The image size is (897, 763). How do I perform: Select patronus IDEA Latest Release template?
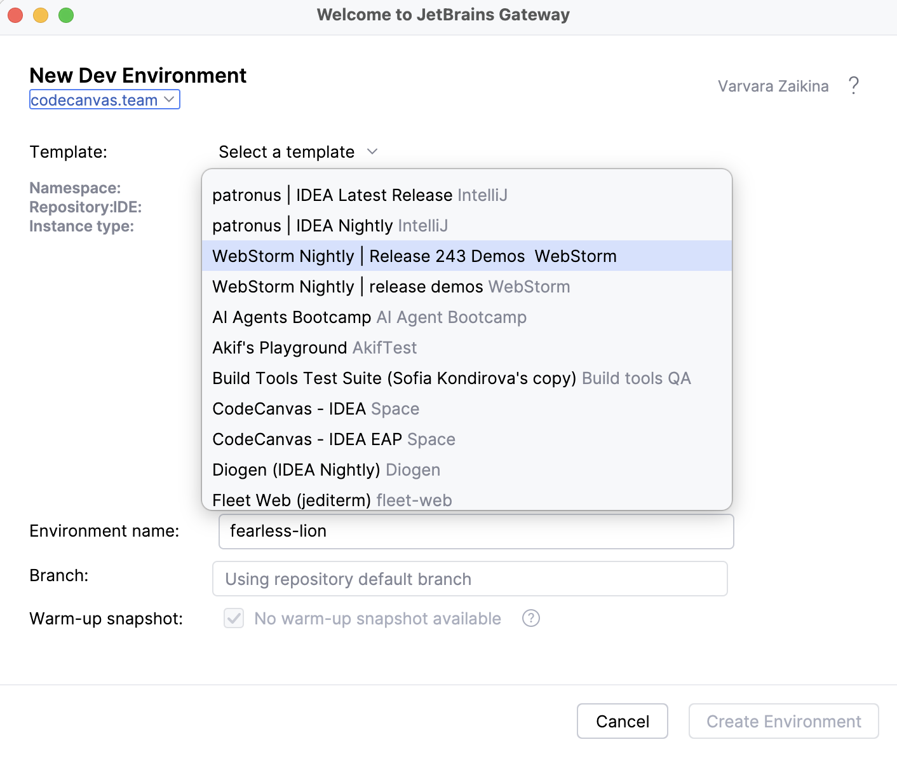467,195
